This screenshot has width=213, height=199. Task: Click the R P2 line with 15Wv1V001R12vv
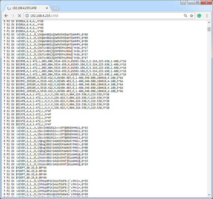[x=46, y=128]
